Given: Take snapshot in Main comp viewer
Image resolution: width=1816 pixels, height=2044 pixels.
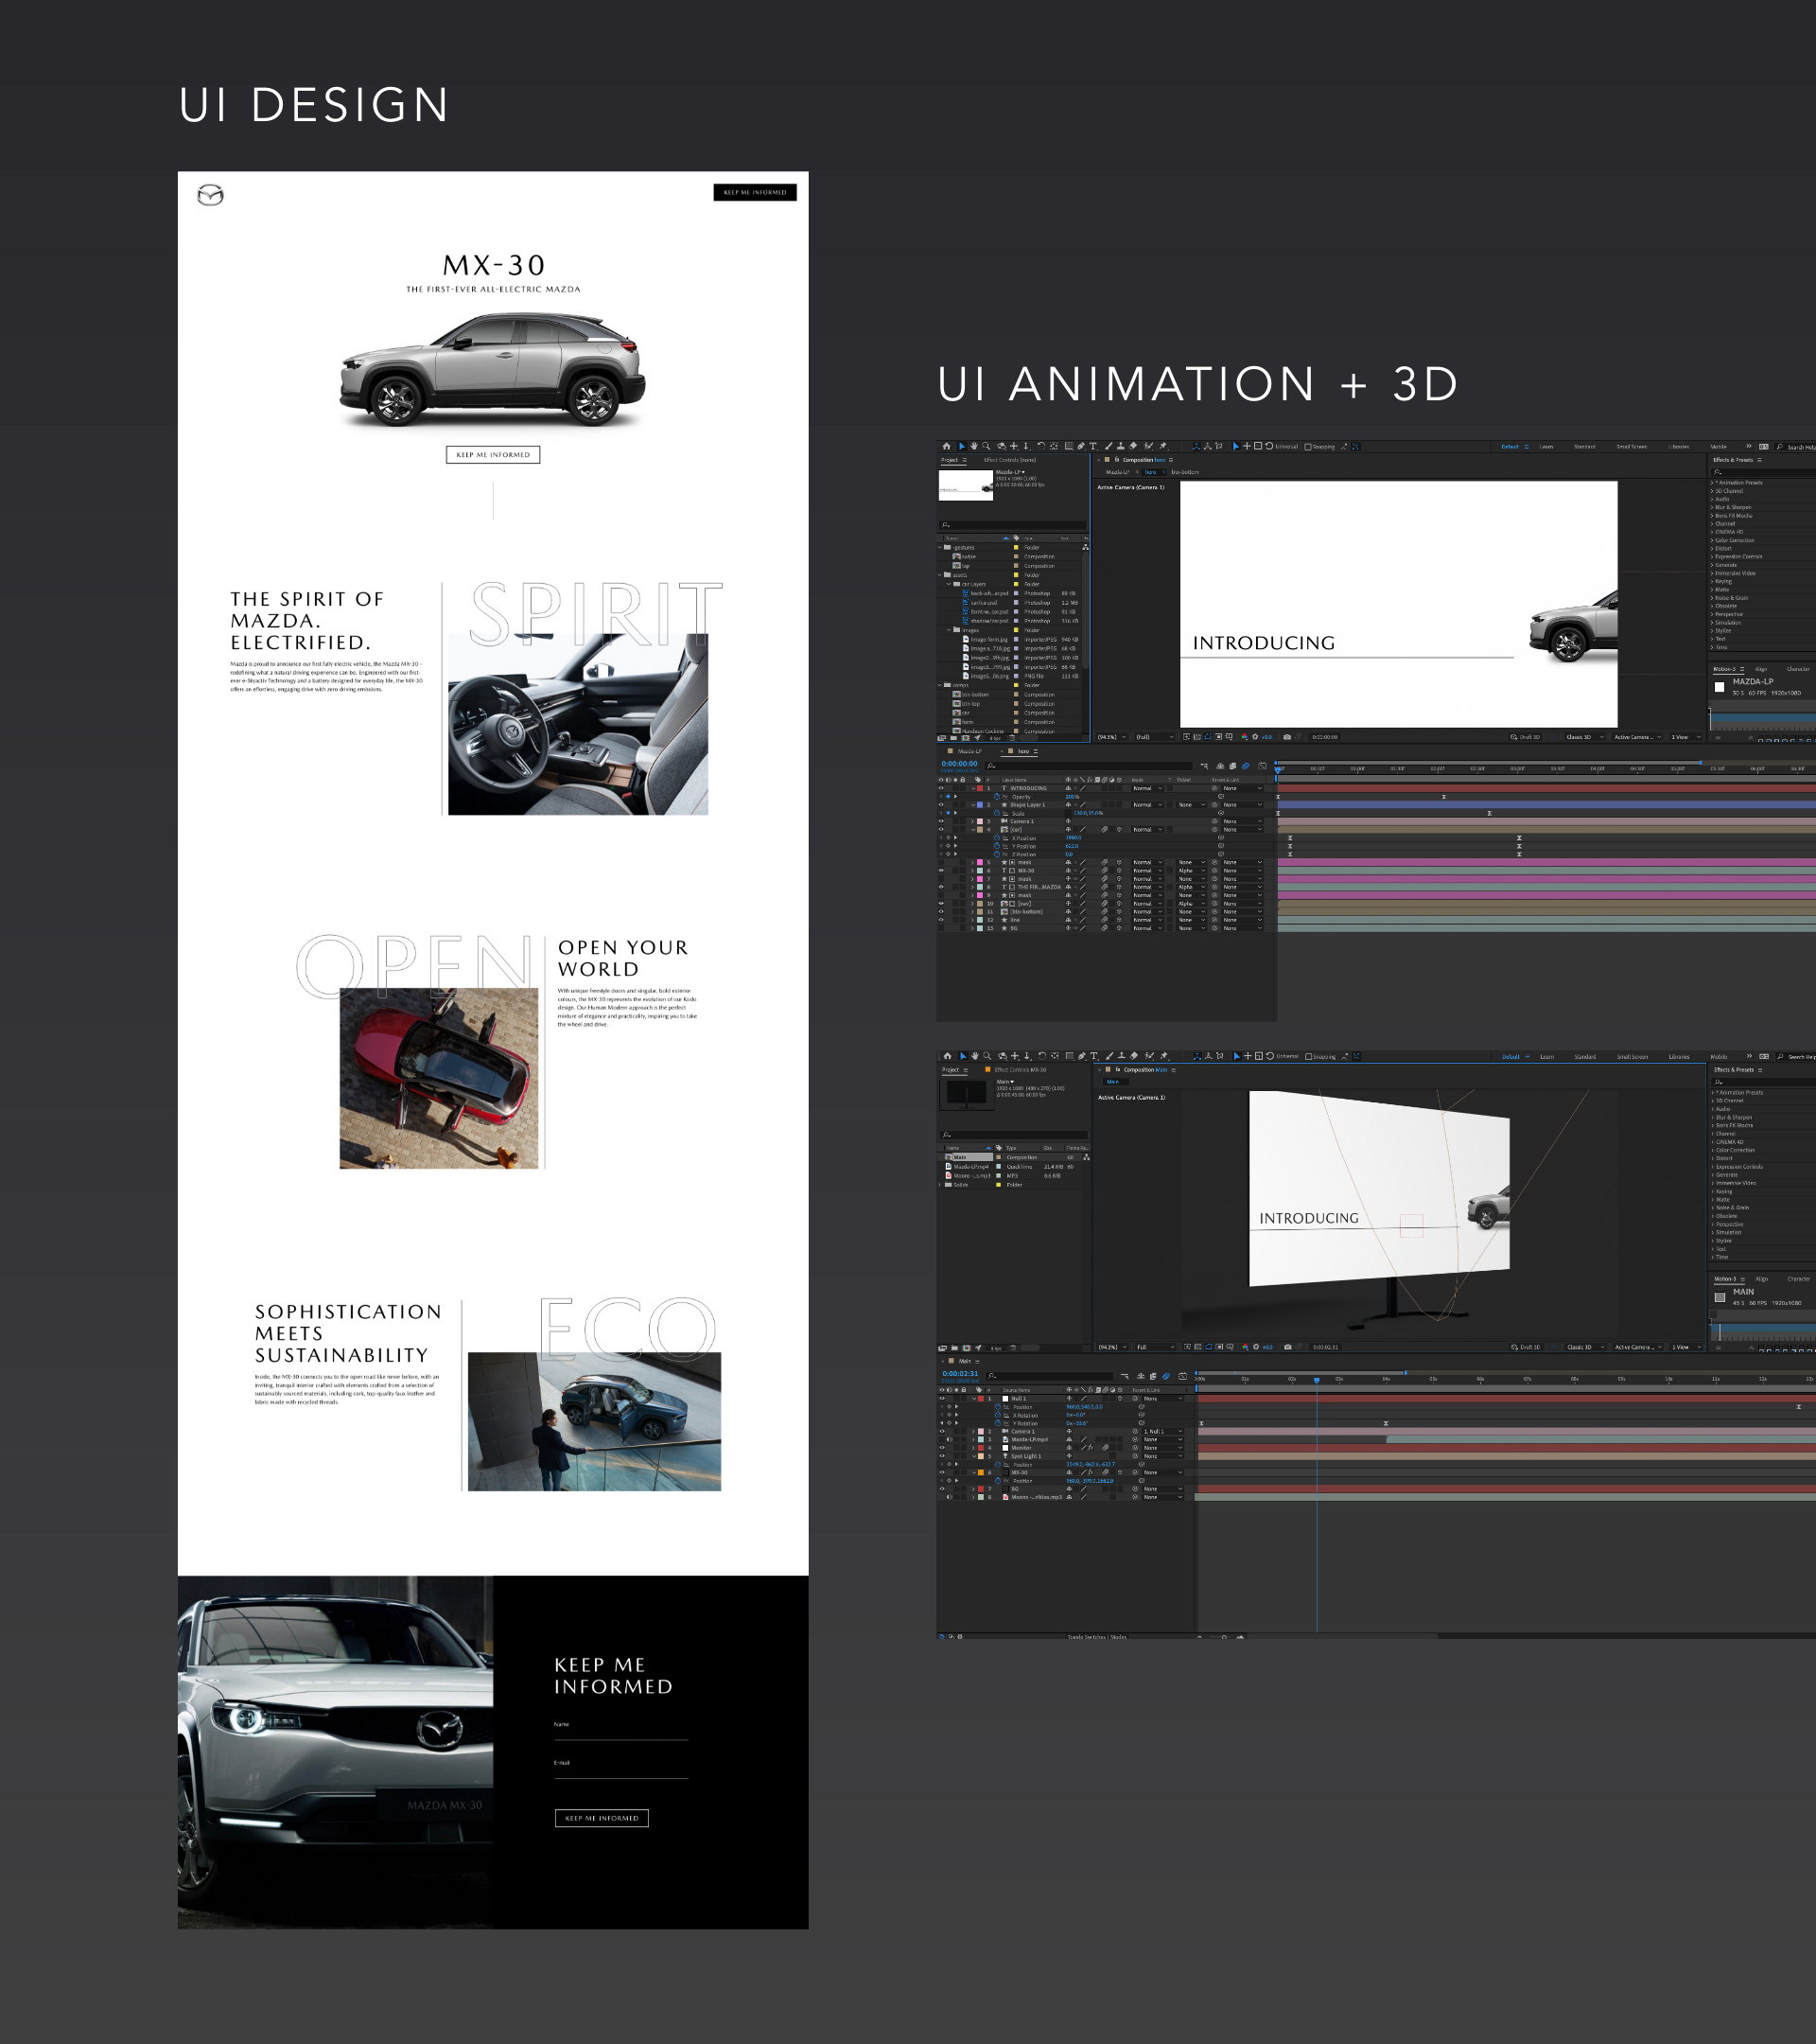Looking at the screenshot, I should (1287, 1347).
